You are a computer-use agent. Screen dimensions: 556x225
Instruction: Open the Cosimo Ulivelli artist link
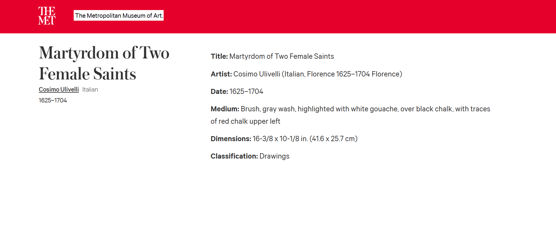[x=59, y=89]
